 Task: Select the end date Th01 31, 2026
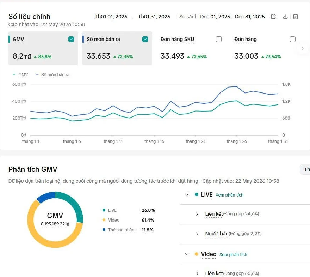coord(154,17)
